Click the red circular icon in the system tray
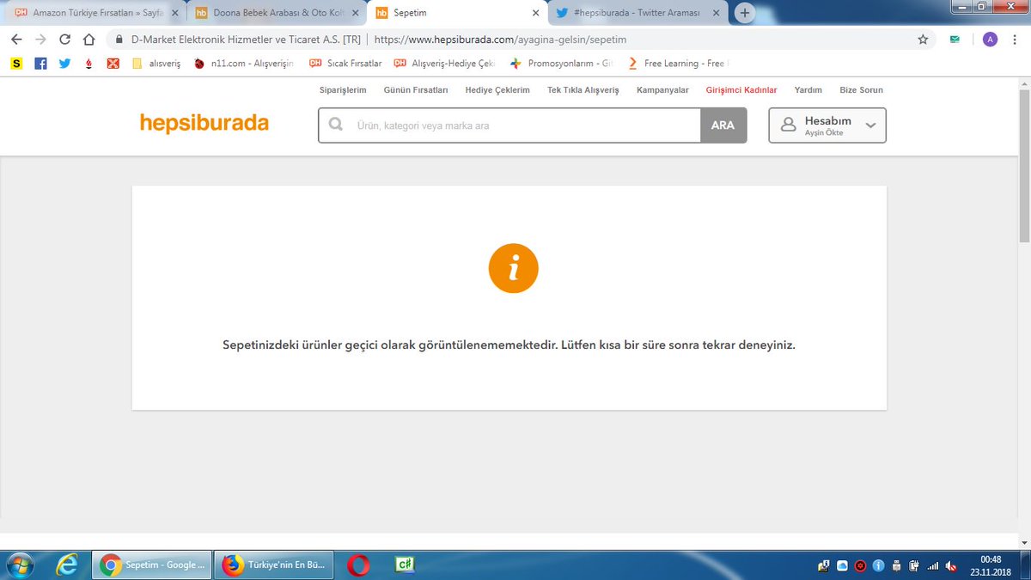Viewport: 1031px width, 580px height. (x=861, y=565)
